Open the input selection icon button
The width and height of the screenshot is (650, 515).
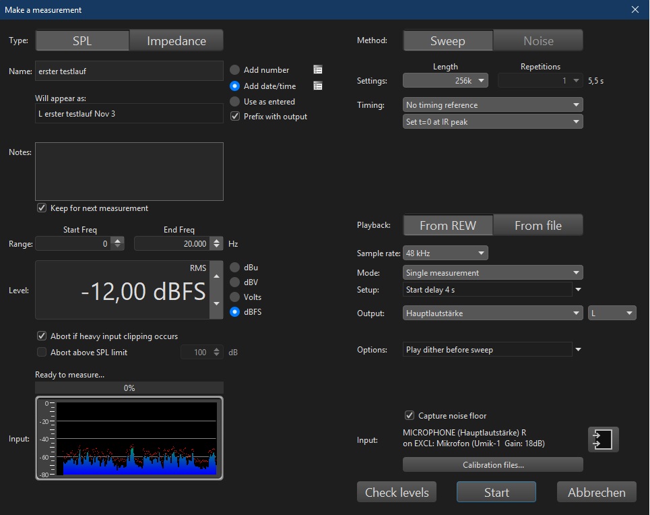click(x=603, y=440)
